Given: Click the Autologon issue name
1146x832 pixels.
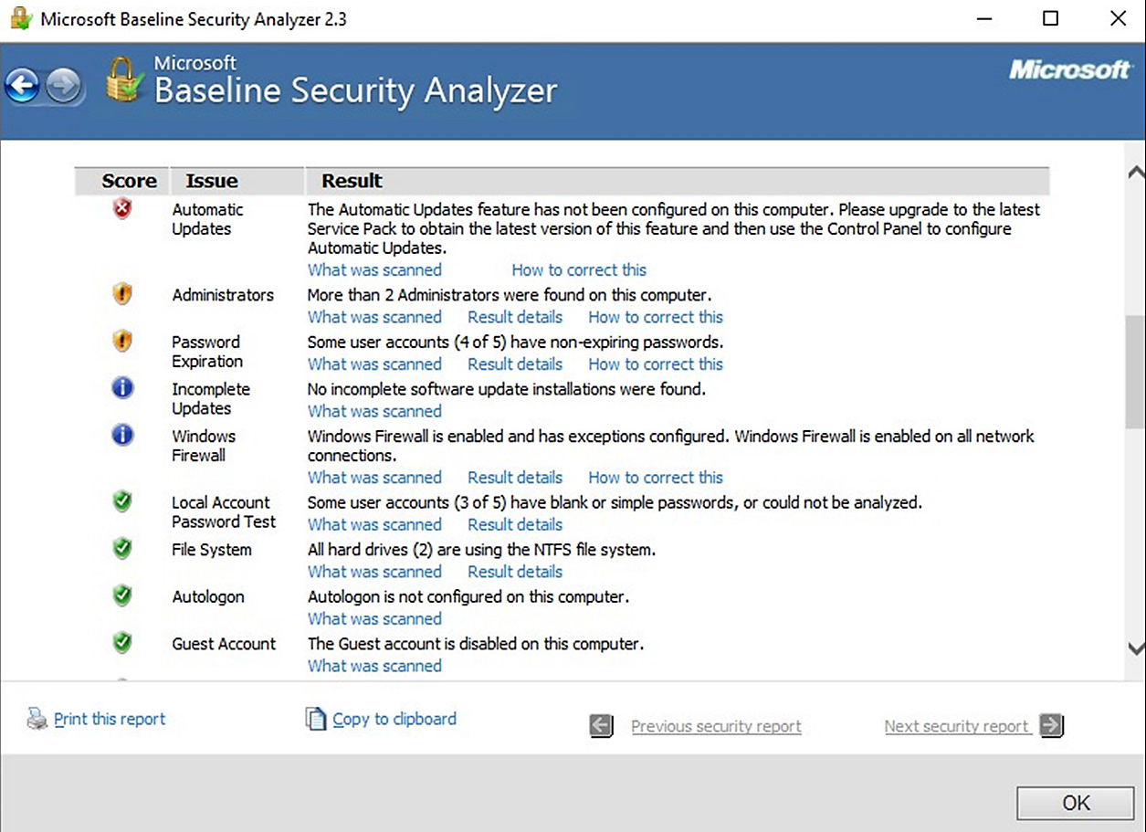Looking at the screenshot, I should tap(208, 596).
